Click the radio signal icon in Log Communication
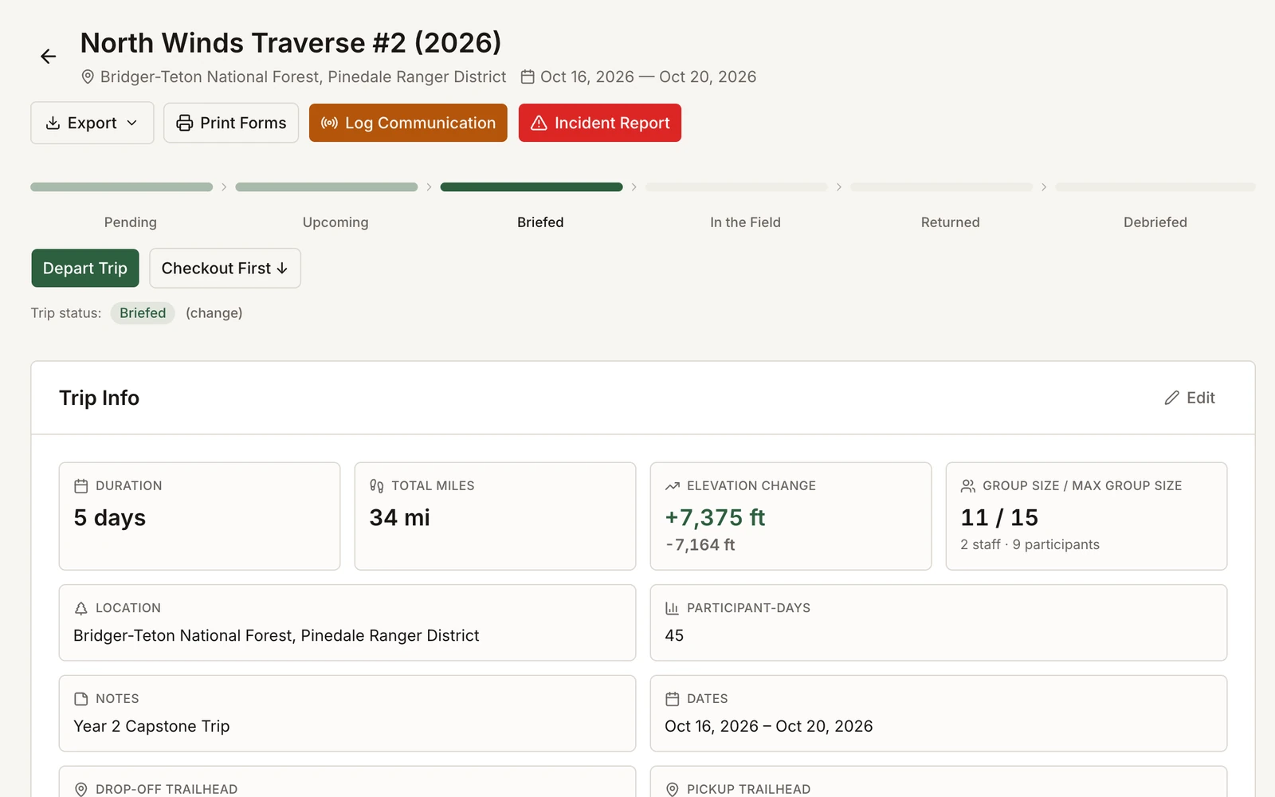1275x797 pixels. point(329,123)
